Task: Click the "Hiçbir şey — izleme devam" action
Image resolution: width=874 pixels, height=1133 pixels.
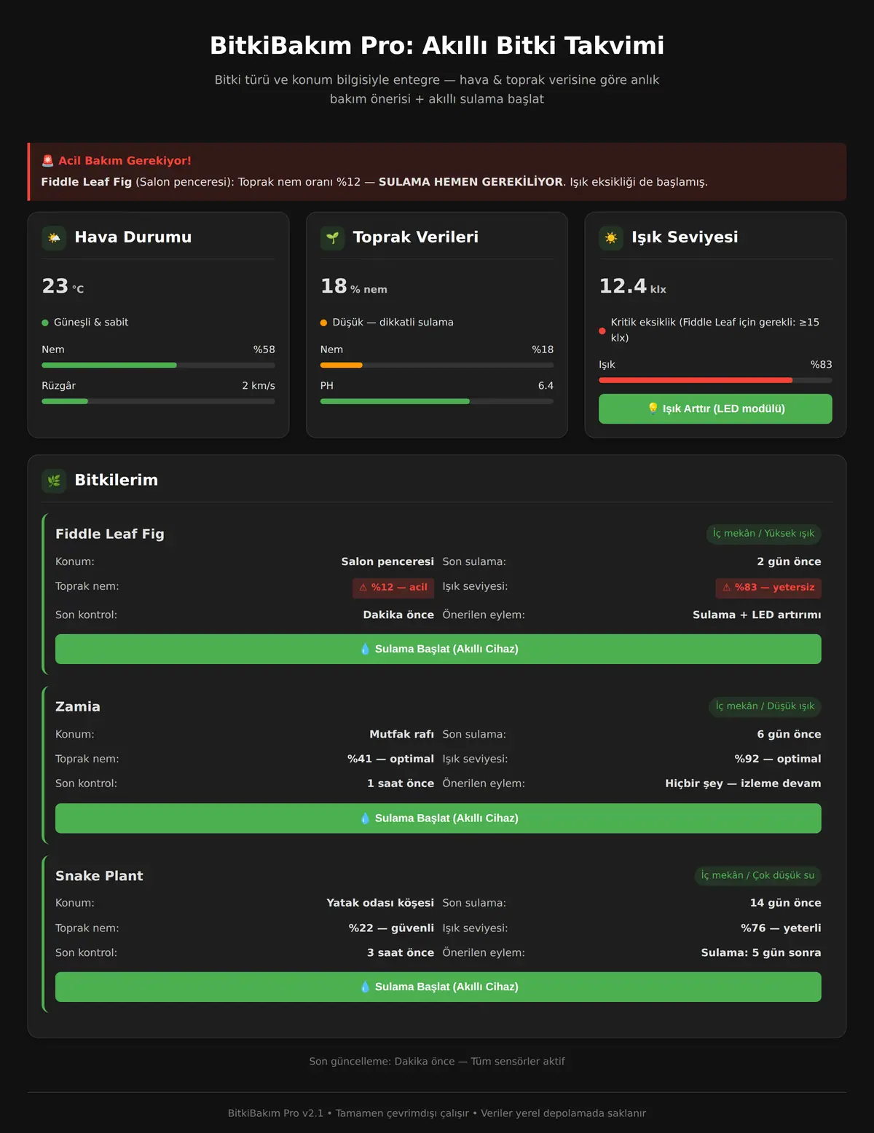Action: point(743,783)
